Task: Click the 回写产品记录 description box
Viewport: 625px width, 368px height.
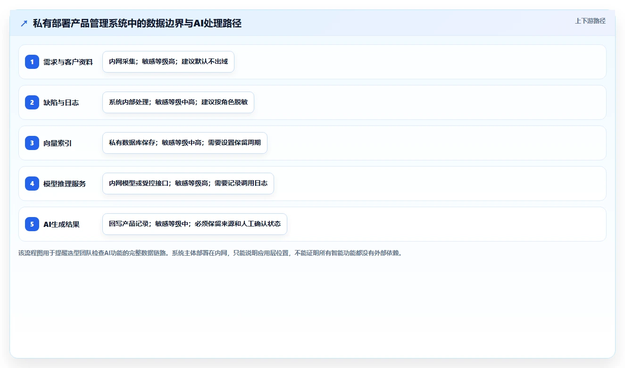Action: [x=195, y=224]
